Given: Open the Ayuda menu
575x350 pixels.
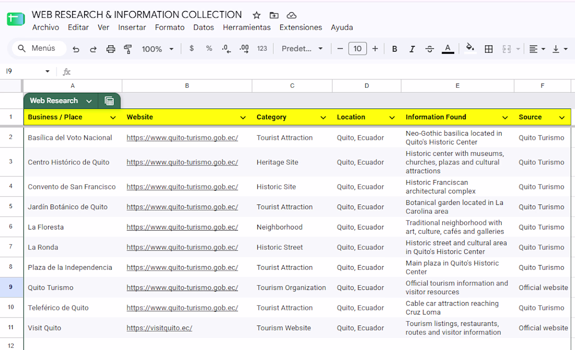Looking at the screenshot, I should (x=342, y=28).
